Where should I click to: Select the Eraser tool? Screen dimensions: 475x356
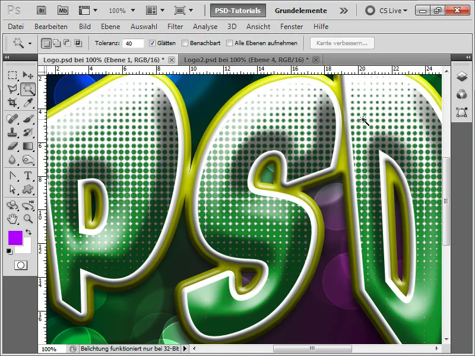12,146
